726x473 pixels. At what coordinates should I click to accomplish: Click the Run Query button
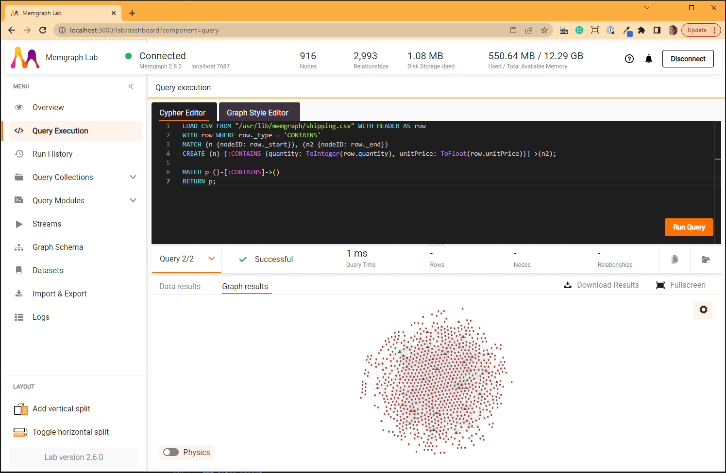tap(689, 227)
